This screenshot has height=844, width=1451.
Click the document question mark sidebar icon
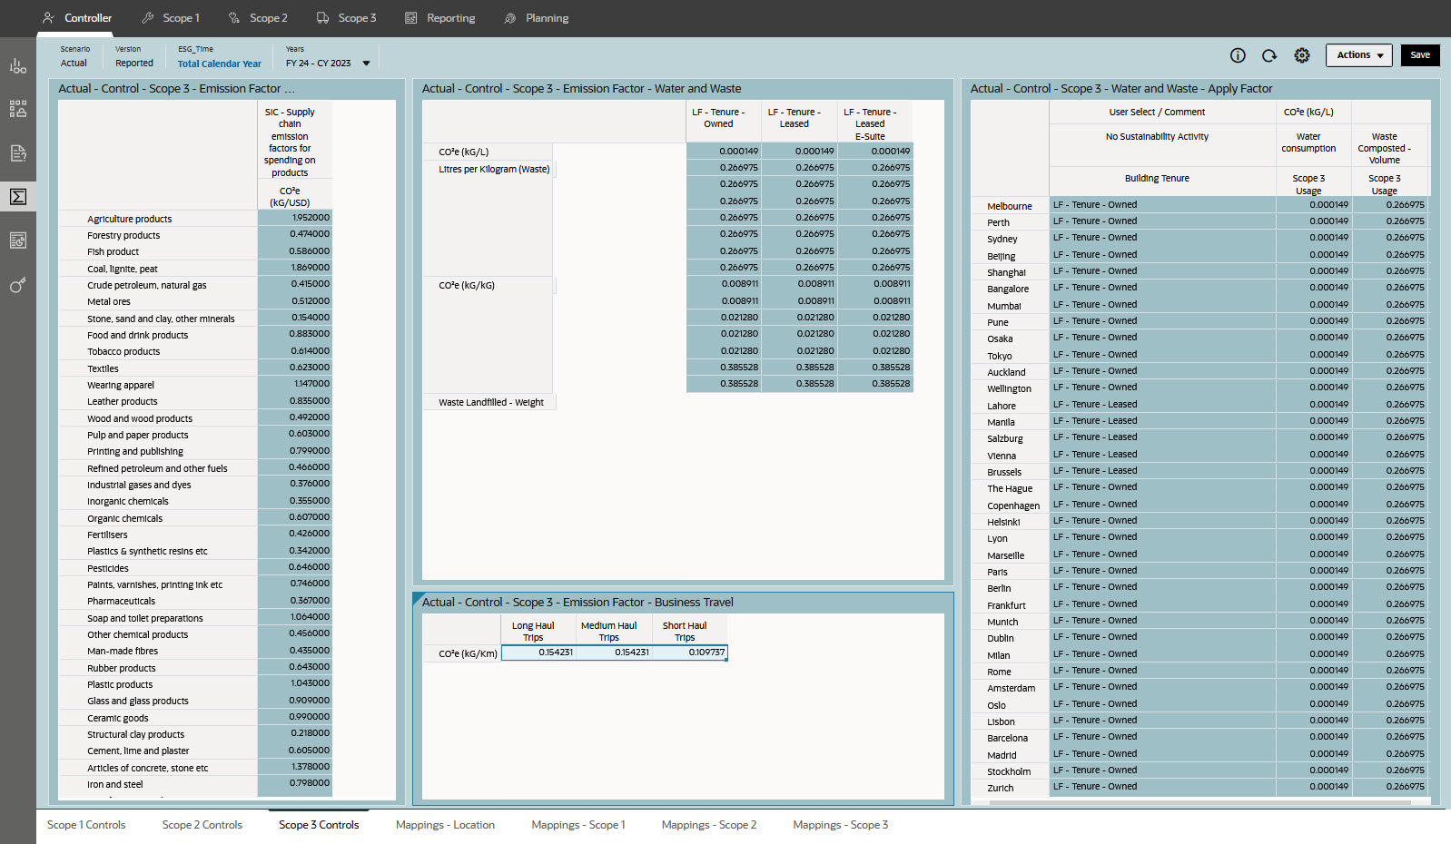tap(18, 152)
